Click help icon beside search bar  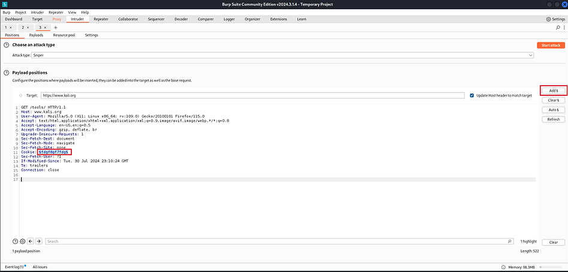coord(15,241)
